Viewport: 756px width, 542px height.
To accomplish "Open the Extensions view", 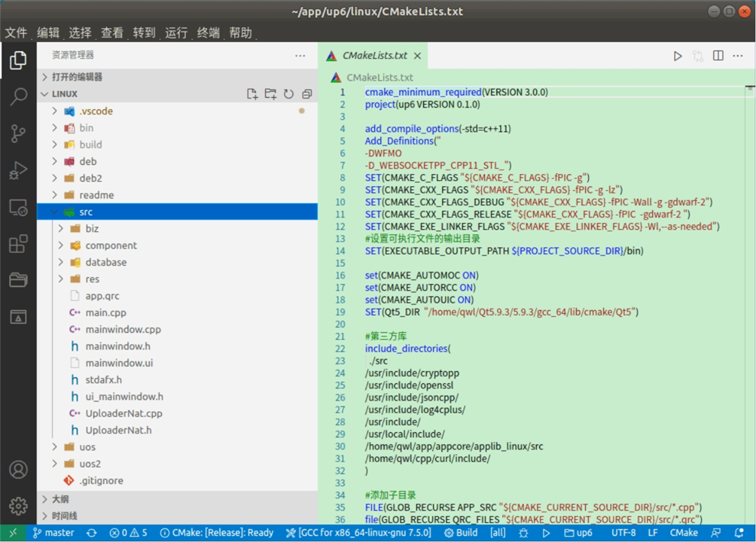I will pyautogui.click(x=18, y=244).
